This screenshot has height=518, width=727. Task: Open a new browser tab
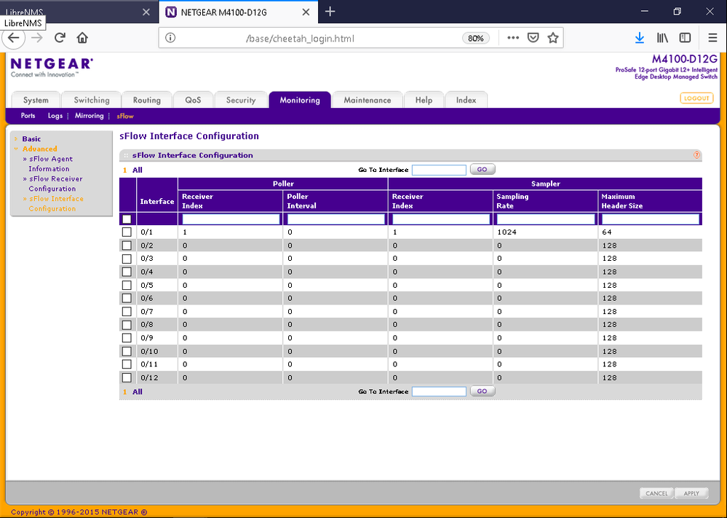(330, 12)
